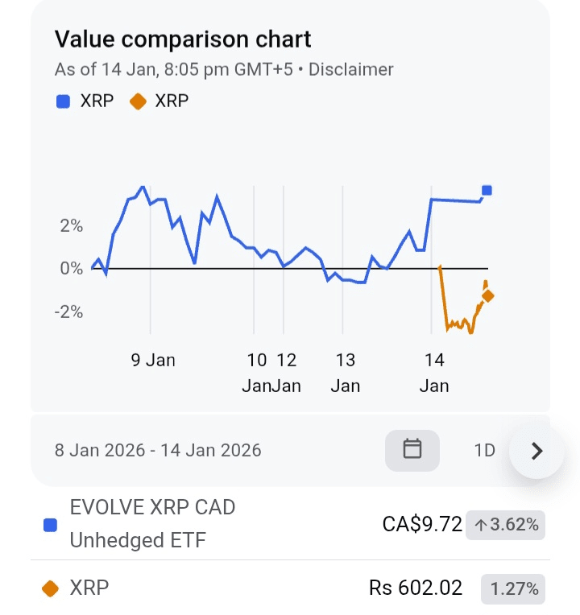
Task: Click the right chevron arrow button
Action: (x=536, y=451)
